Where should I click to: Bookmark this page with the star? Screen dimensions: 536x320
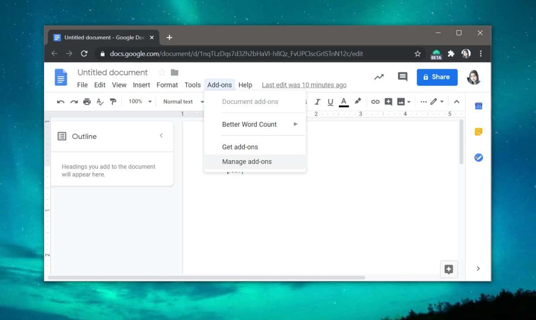coord(418,54)
